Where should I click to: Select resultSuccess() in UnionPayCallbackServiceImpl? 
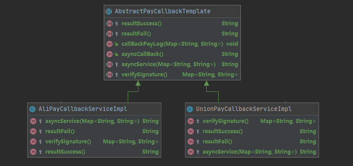coord(223,131)
